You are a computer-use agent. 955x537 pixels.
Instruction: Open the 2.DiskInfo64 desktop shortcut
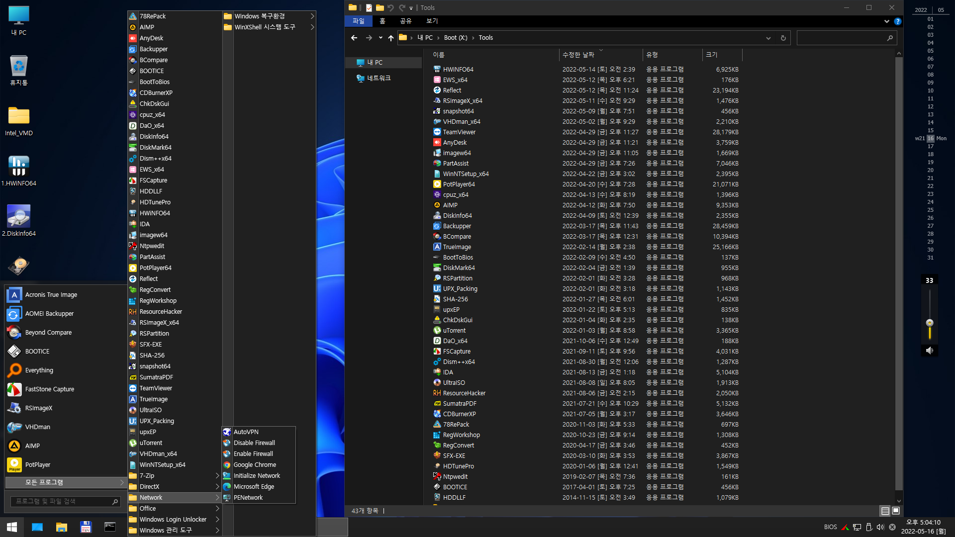click(19, 221)
